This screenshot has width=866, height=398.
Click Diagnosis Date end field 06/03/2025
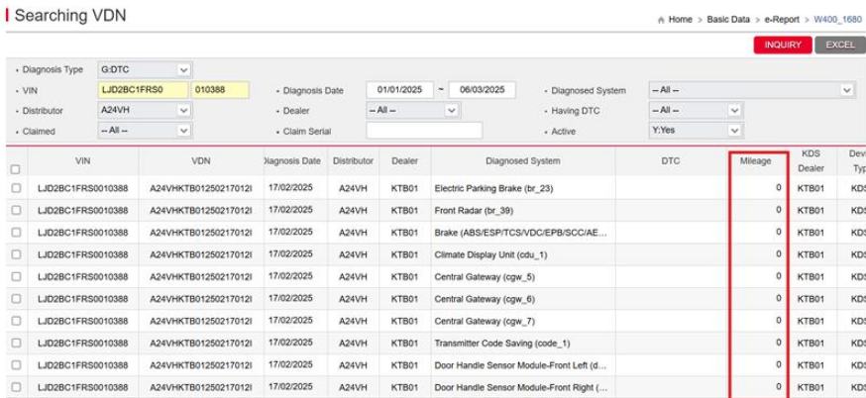[483, 90]
